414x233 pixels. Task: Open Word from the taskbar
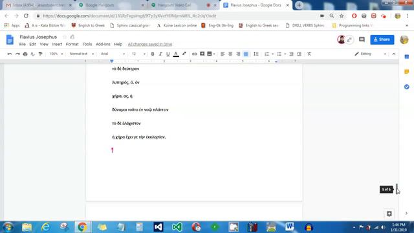pyautogui.click(x=289, y=227)
